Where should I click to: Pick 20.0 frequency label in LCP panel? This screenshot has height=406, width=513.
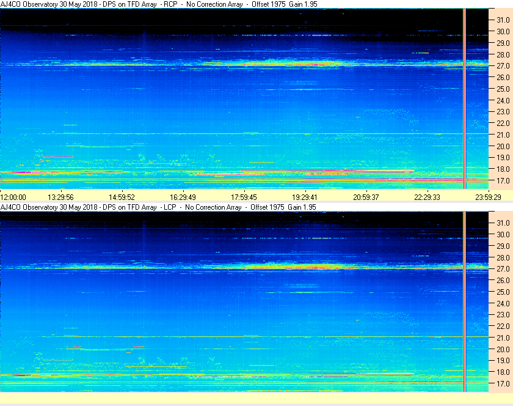click(503, 349)
